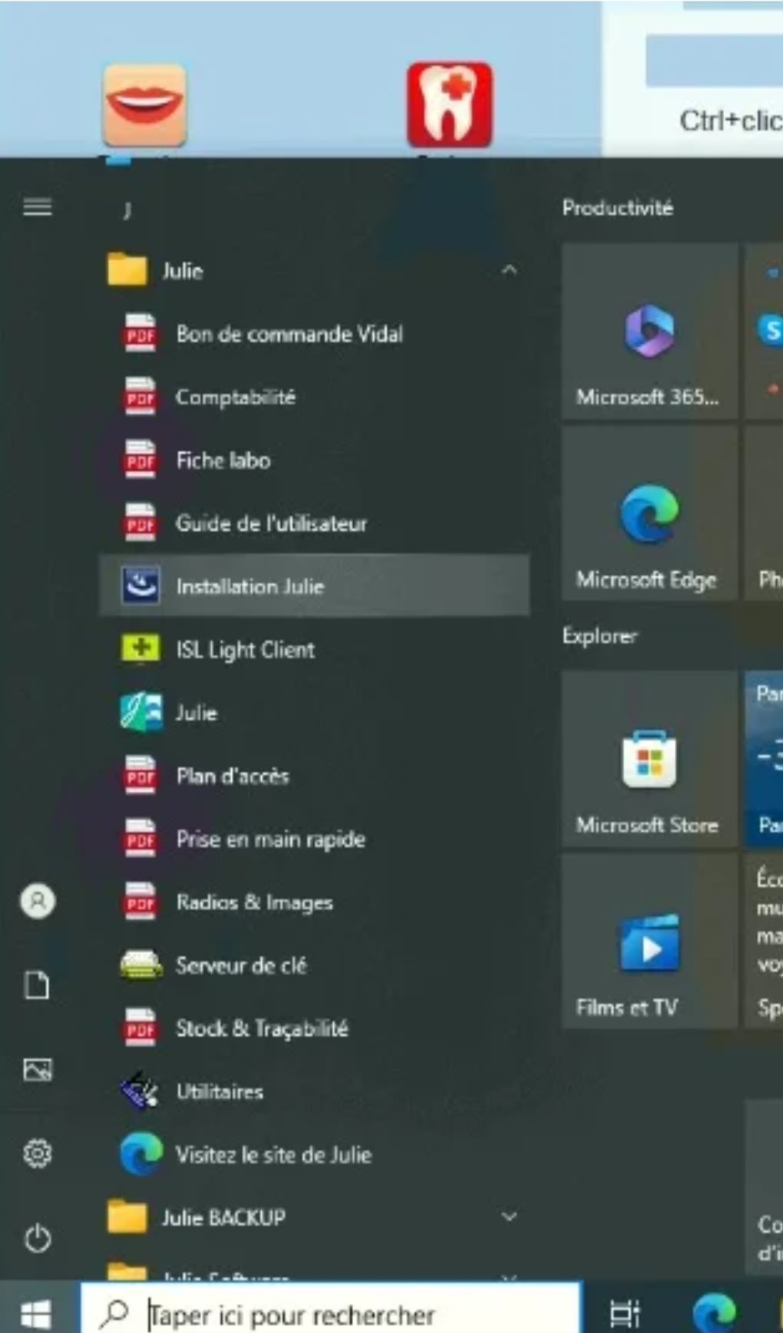This screenshot has width=783, height=1333.
Task: Open the Installation Julie app
Action: (x=250, y=586)
